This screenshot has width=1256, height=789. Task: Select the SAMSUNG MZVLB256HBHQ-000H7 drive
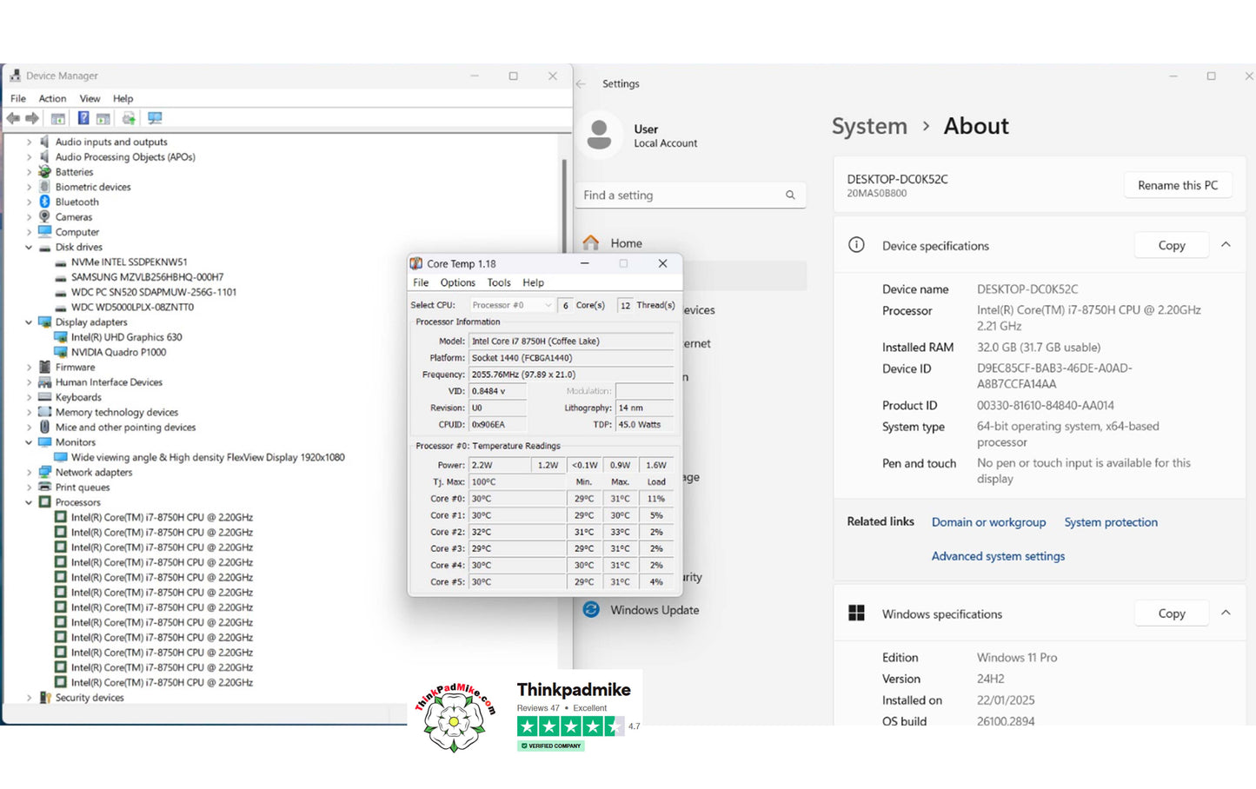coord(147,277)
